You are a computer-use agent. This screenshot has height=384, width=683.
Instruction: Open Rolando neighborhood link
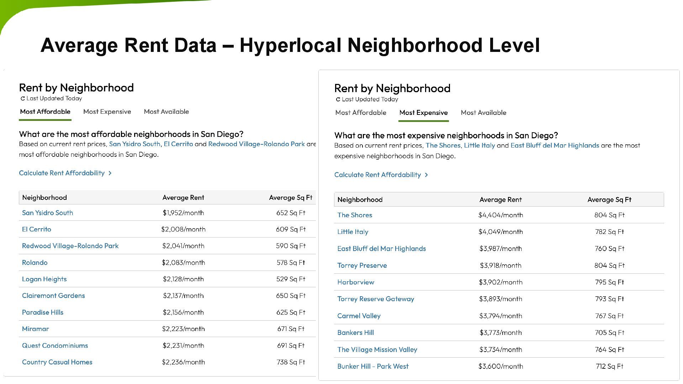coord(35,263)
